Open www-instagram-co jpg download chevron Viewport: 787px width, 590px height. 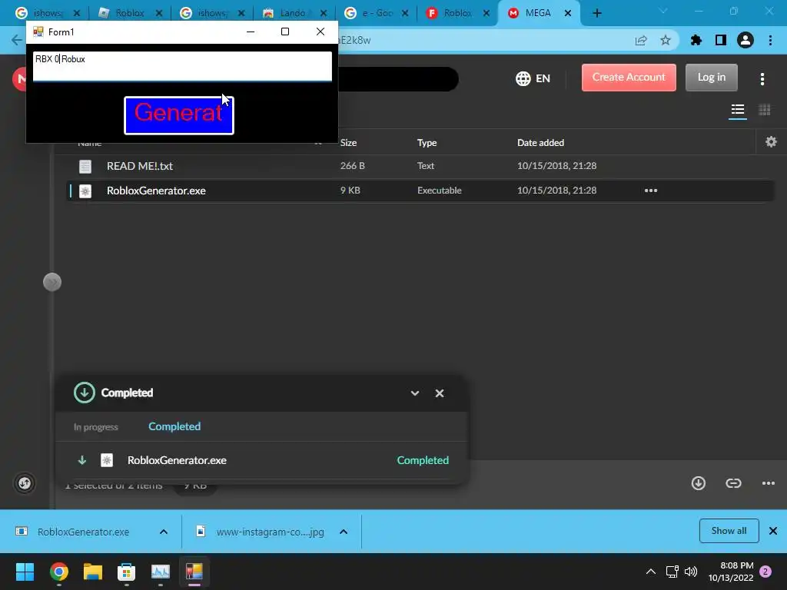[x=344, y=532]
